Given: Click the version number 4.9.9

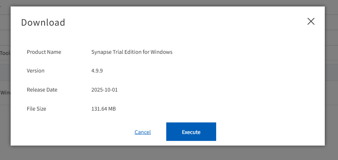Looking at the screenshot, I should pos(97,71).
